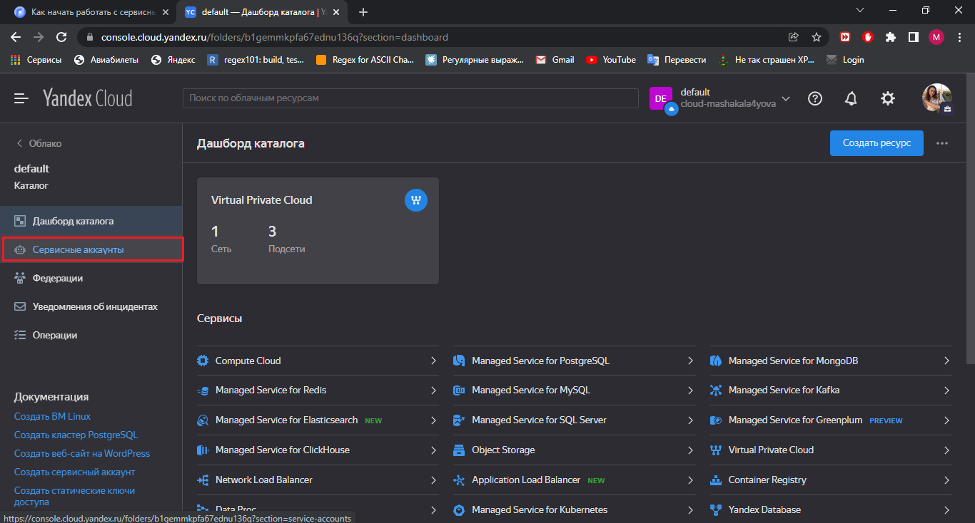
Task: Open the Virtual Private Cloud service row
Action: [x=831, y=450]
